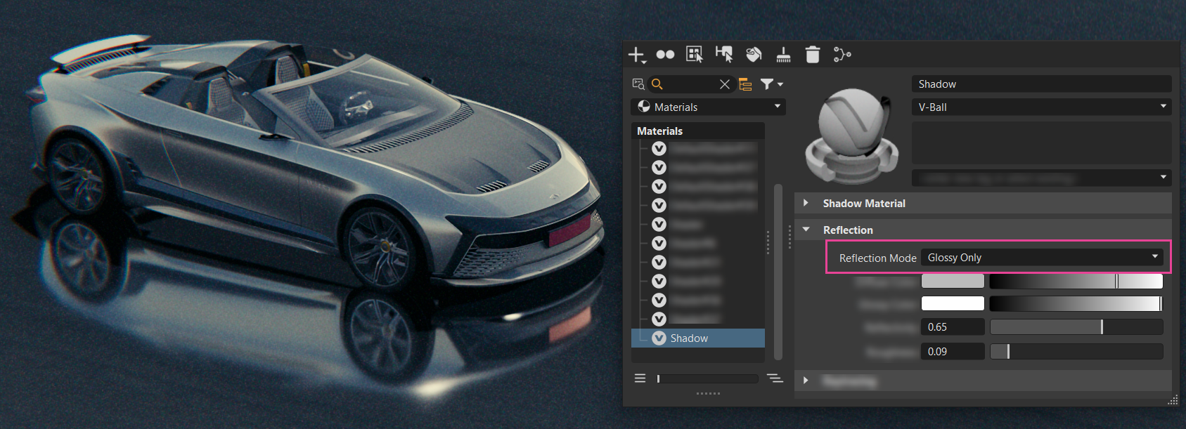This screenshot has width=1186, height=429.
Task: Adjust the slider next to 0.09
Action: click(x=1076, y=352)
